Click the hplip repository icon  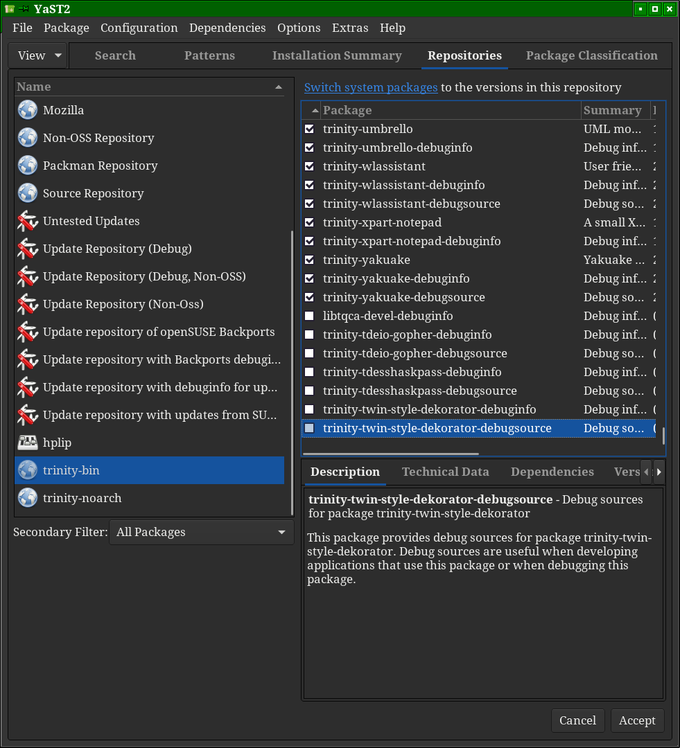pos(28,442)
